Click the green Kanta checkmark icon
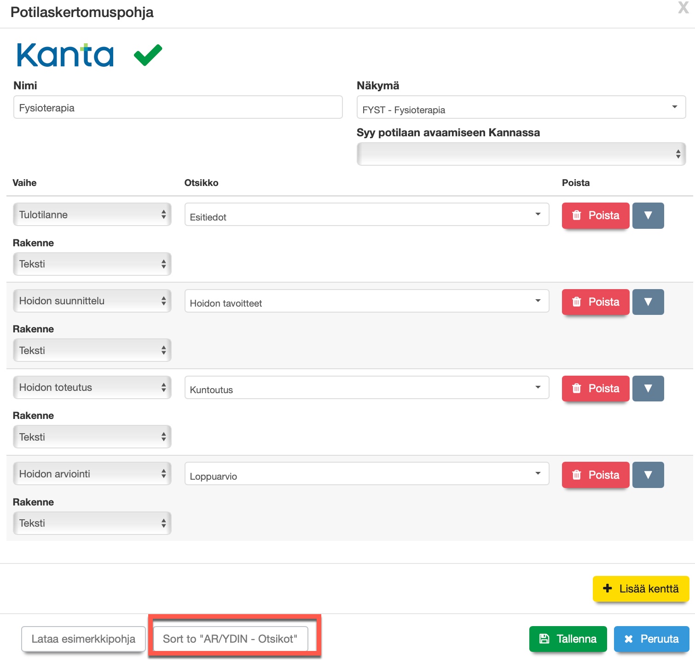The width and height of the screenshot is (695, 662). pyautogui.click(x=148, y=55)
